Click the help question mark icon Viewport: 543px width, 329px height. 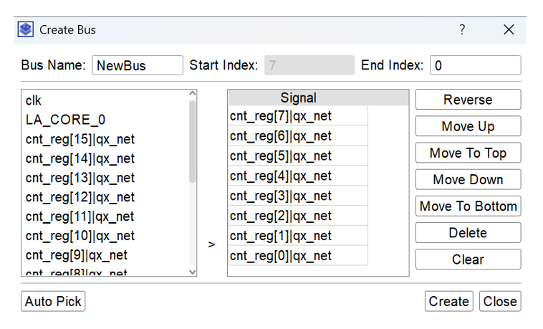(x=462, y=29)
